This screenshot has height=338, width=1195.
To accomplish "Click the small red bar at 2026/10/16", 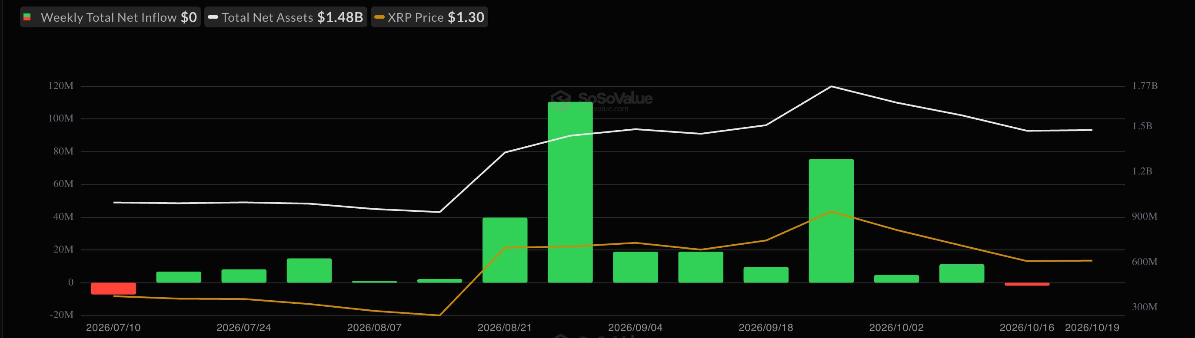I will [x=1027, y=284].
